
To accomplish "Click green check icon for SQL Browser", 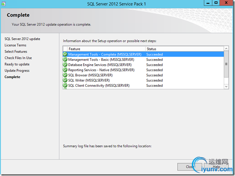I will (x=65, y=75).
